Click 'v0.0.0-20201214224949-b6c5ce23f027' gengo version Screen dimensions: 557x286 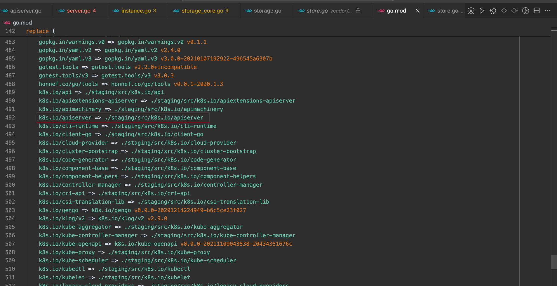190,210
